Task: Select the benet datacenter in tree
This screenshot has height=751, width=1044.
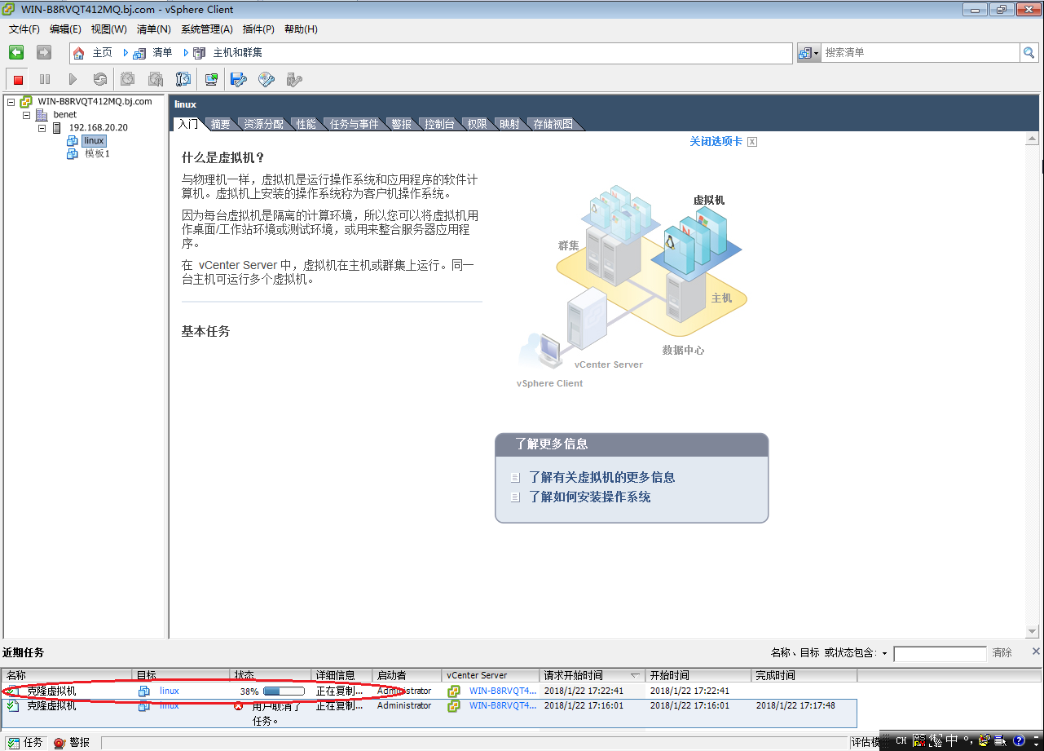Action: (65, 115)
